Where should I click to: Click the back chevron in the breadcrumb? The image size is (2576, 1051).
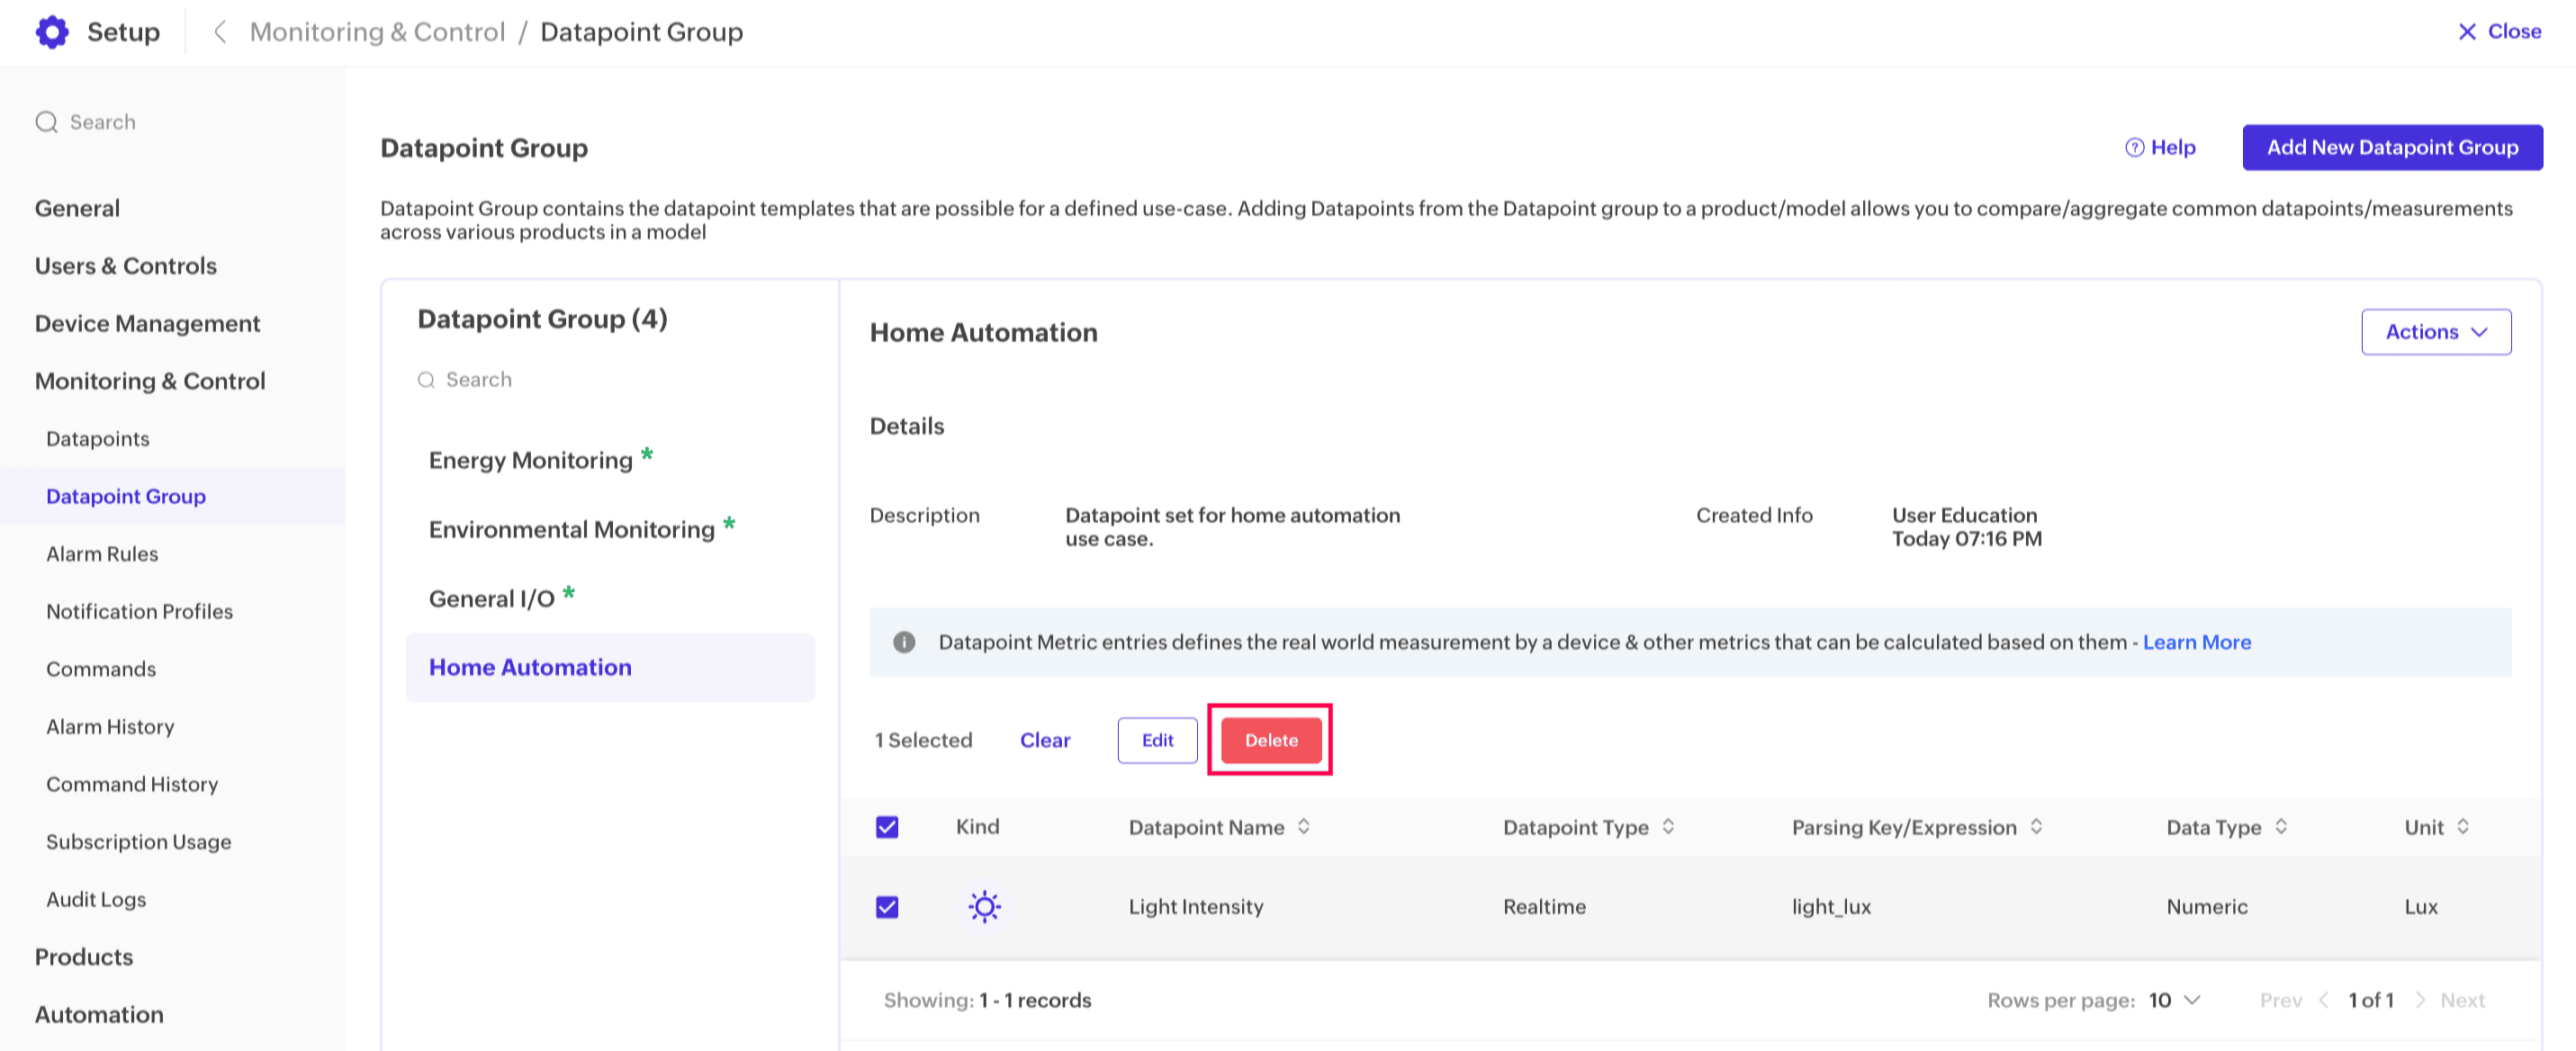click(x=220, y=32)
